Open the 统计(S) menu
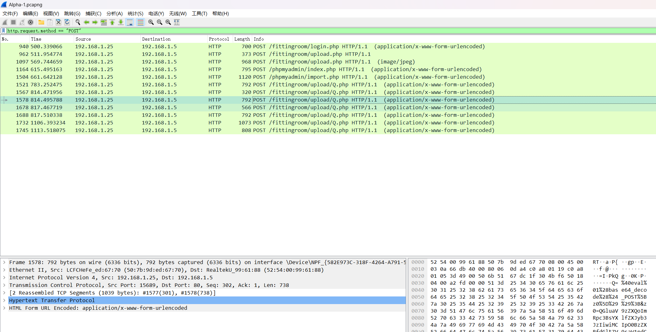Screen dimensions: 656x332 point(135,14)
